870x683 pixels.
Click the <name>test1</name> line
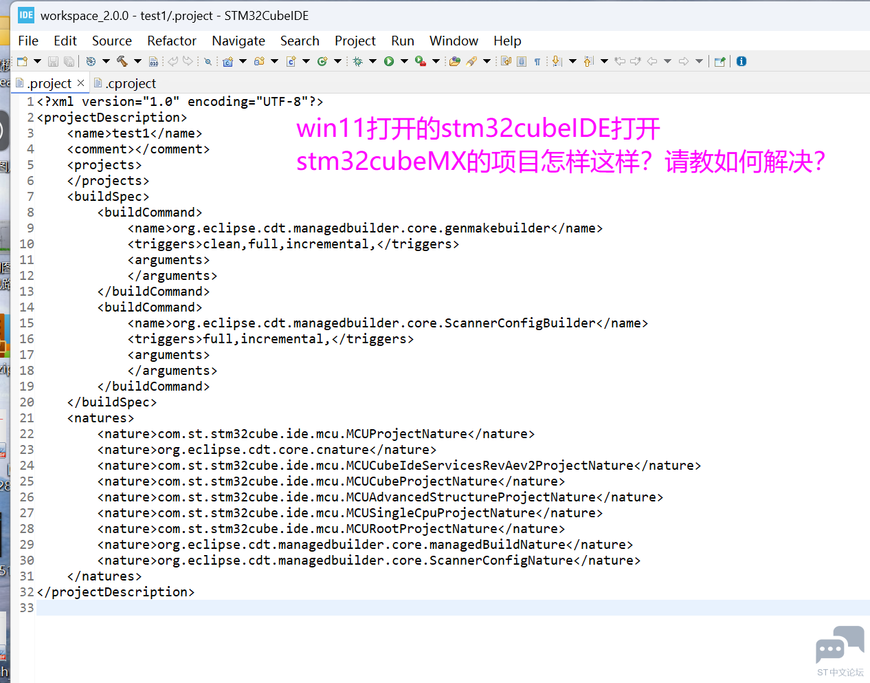(x=135, y=133)
